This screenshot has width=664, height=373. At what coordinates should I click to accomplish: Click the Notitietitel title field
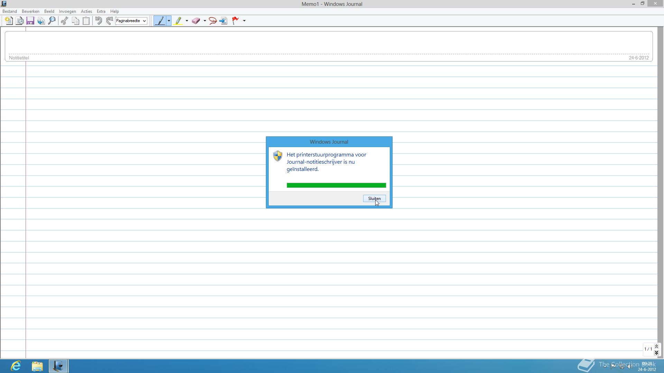[x=329, y=43]
